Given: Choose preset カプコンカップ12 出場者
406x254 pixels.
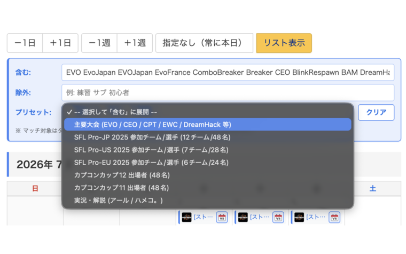Looking at the screenshot, I should tap(208, 175).
